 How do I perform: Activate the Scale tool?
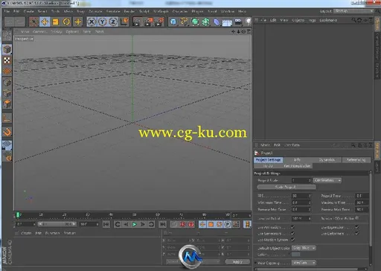(56, 22)
